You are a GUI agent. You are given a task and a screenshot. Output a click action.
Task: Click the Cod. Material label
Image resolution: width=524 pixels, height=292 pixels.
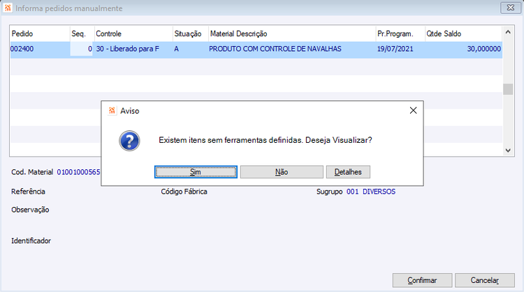pyautogui.click(x=32, y=172)
